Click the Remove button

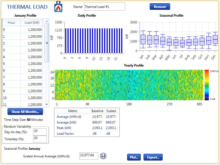tap(160, 7)
